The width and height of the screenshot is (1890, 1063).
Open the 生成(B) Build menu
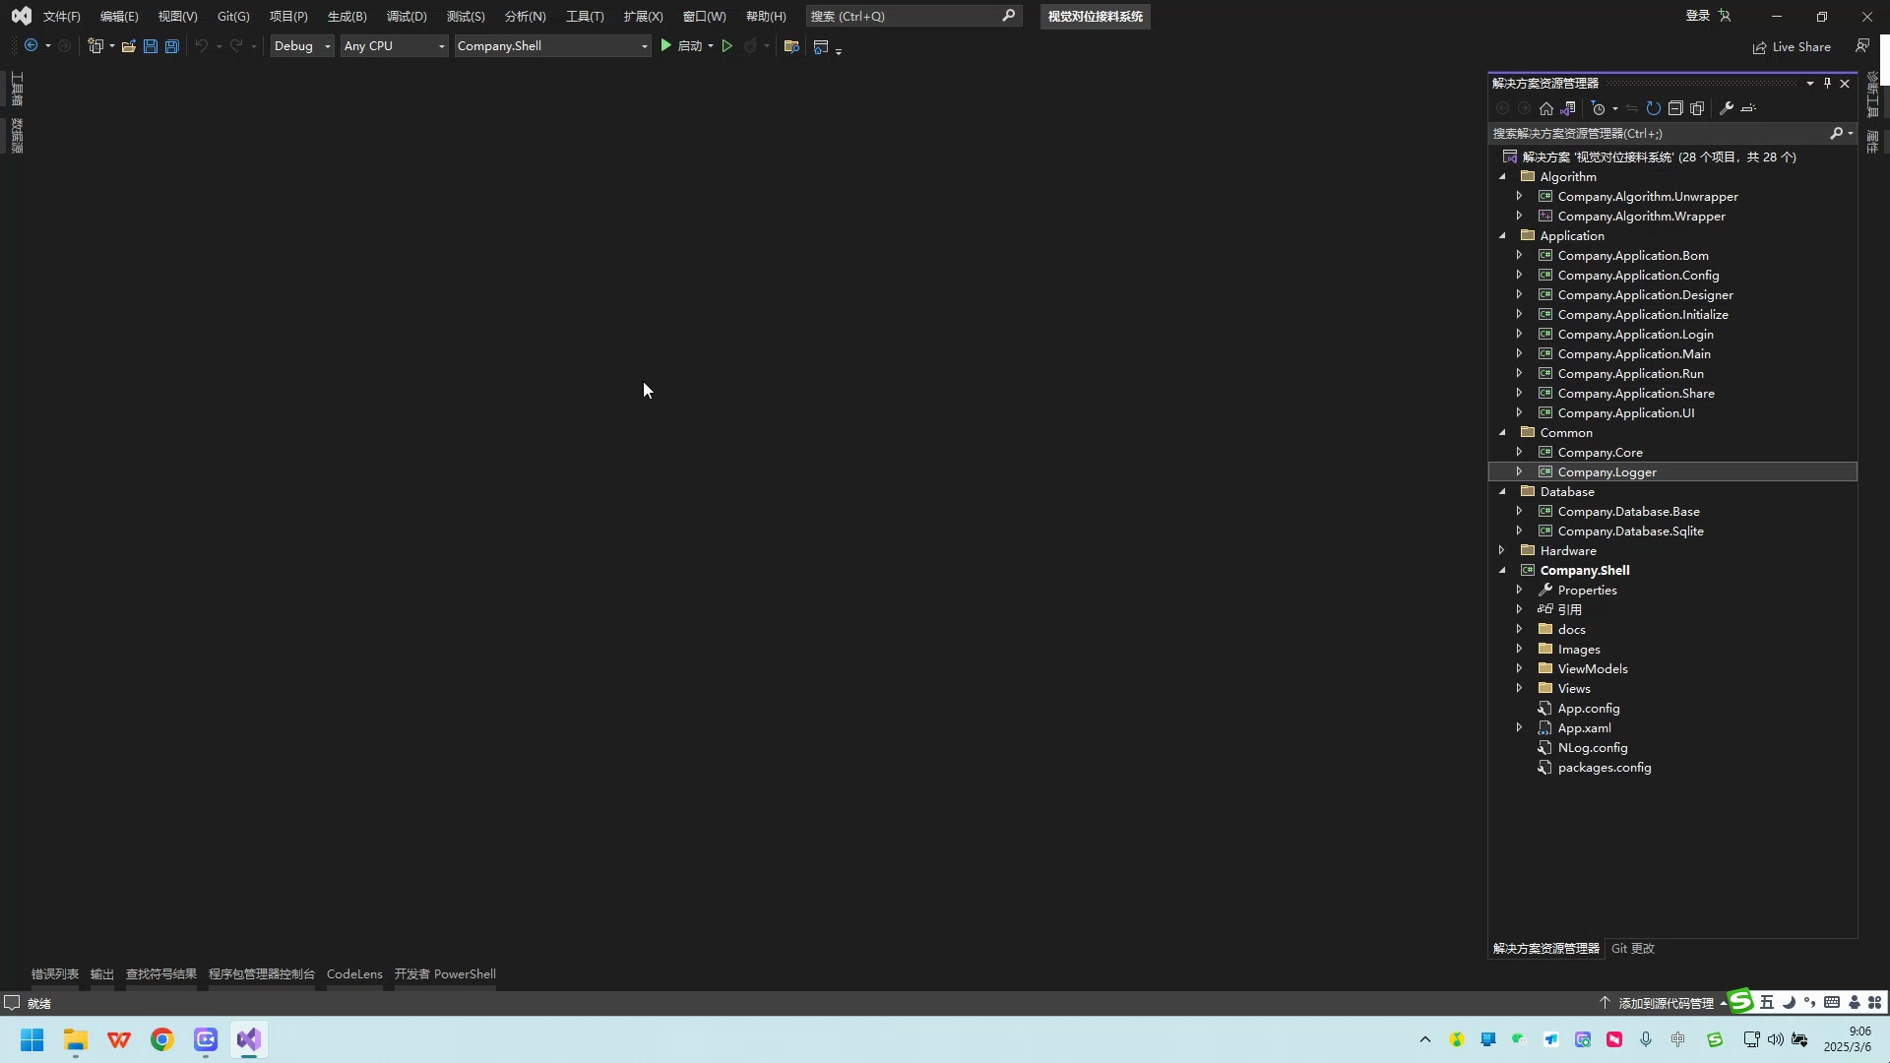point(346,17)
